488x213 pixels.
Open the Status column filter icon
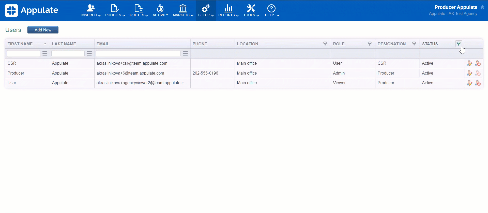[x=458, y=44]
